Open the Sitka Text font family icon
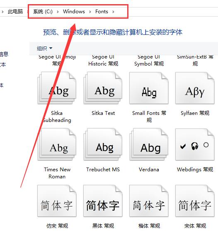Image resolution: width=218 pixels, height=231 pixels. 103,88
